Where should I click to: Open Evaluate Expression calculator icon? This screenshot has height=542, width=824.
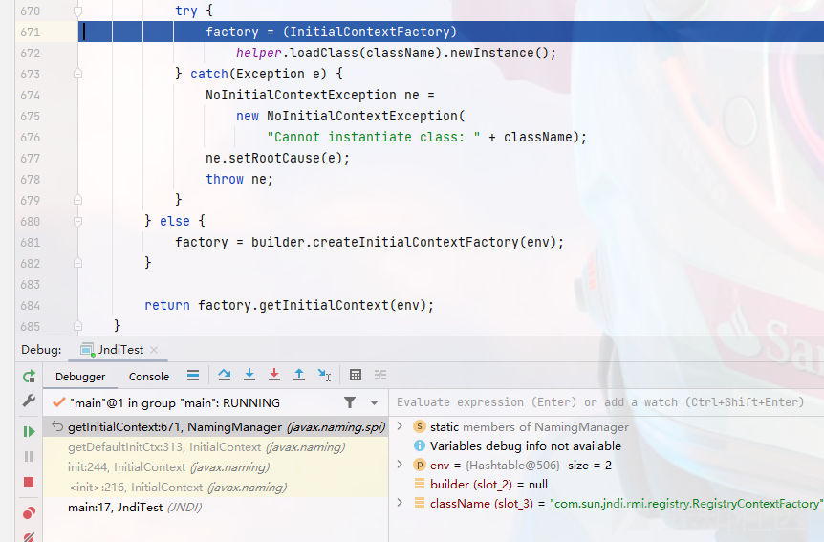[x=356, y=375]
